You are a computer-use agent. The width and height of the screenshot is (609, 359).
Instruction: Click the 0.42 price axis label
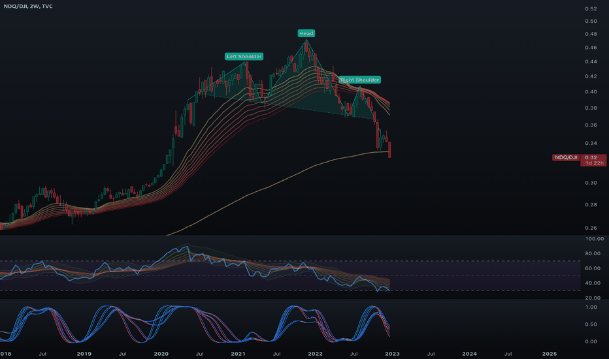click(591, 76)
